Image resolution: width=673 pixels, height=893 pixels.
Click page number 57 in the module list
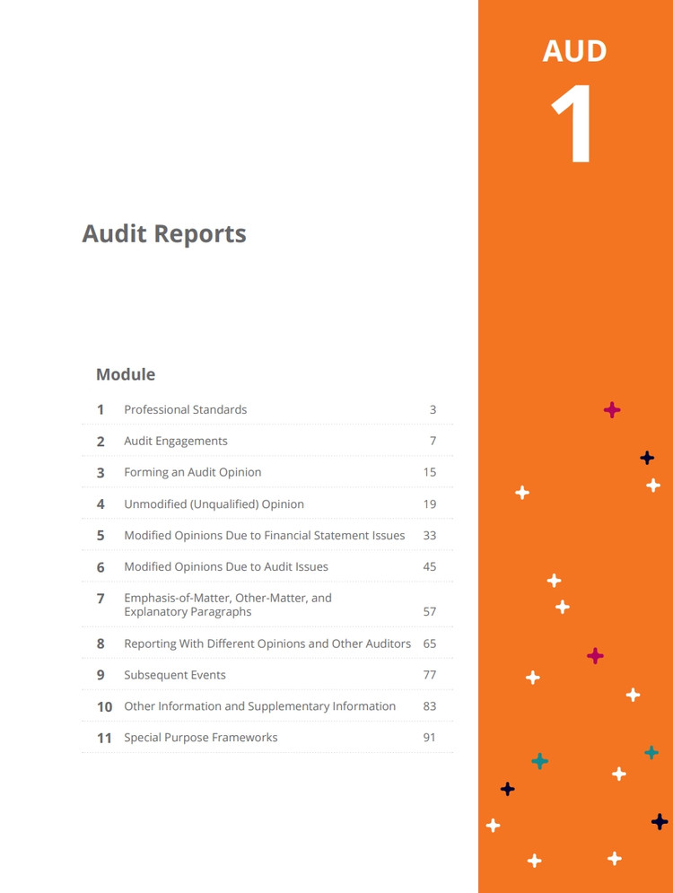[x=429, y=612]
